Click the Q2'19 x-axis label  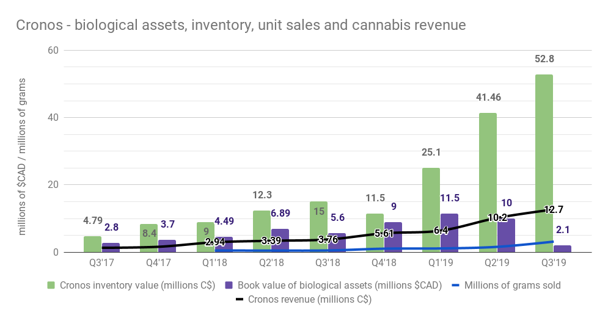[497, 262]
